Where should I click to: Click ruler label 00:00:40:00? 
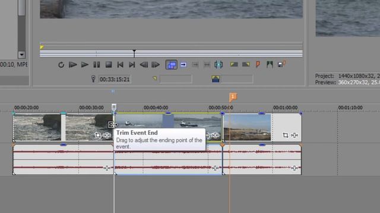(x=156, y=108)
